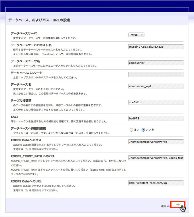Click the データベースへ持続的接続 label
Screen dimensions: 194x217
[x=28, y=128]
